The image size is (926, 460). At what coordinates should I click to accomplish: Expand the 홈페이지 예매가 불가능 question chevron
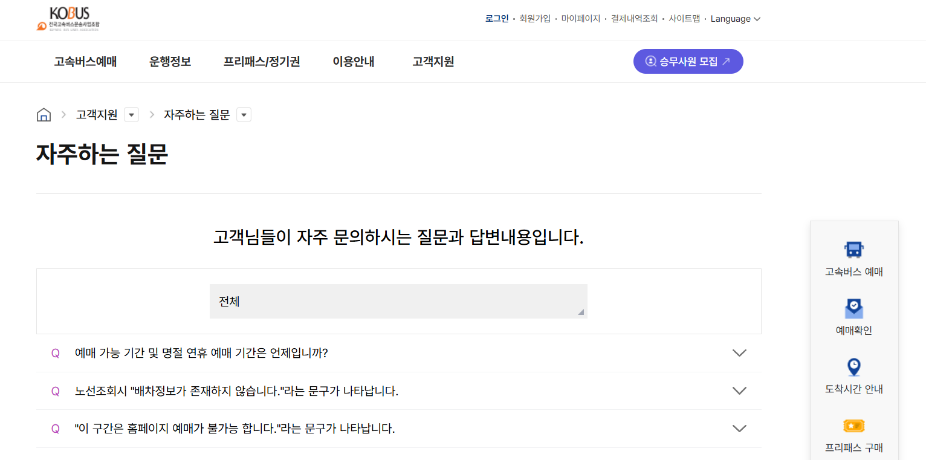[x=739, y=429]
